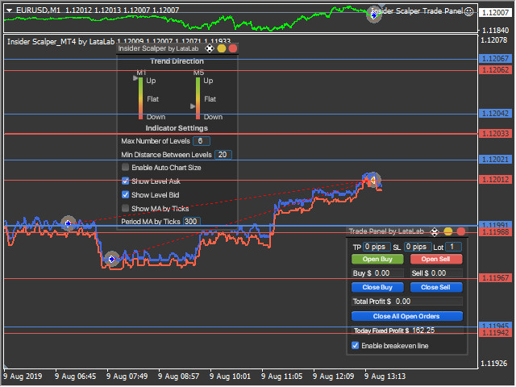Click the sell marker at the price peak

coord(372,180)
